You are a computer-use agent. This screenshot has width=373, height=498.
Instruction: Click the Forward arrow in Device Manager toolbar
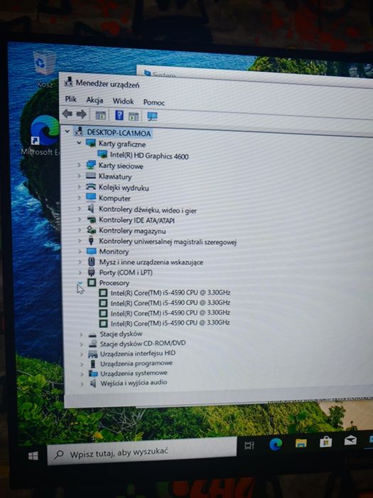pyautogui.click(x=81, y=114)
